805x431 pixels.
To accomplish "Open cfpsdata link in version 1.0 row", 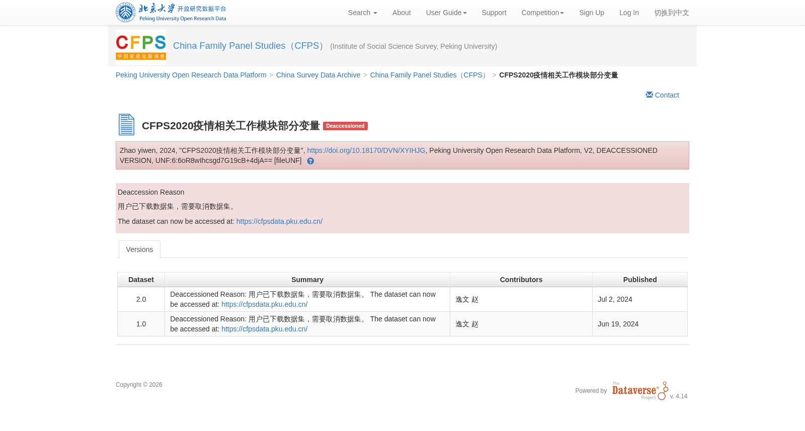I will pyautogui.click(x=265, y=329).
